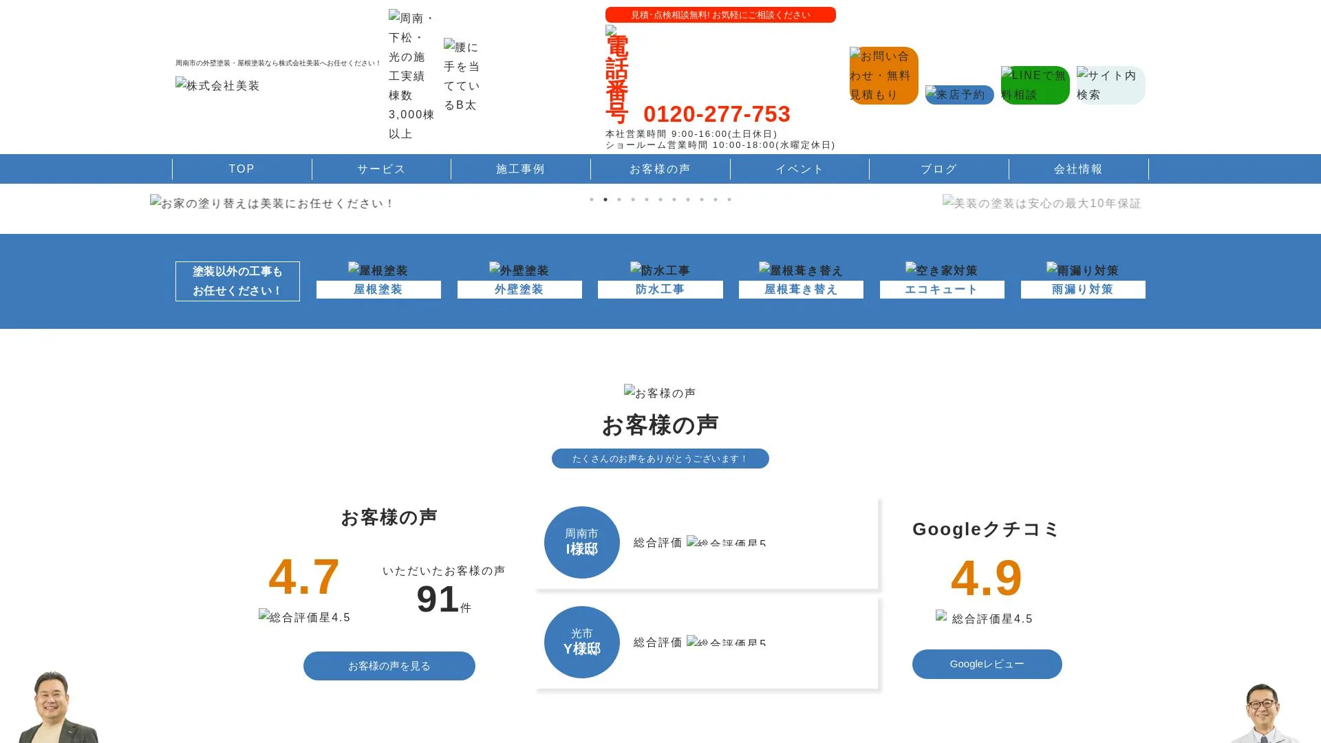Open the 屋根葺き替え service icon
Screen dimensions: 1321x743
(801, 270)
